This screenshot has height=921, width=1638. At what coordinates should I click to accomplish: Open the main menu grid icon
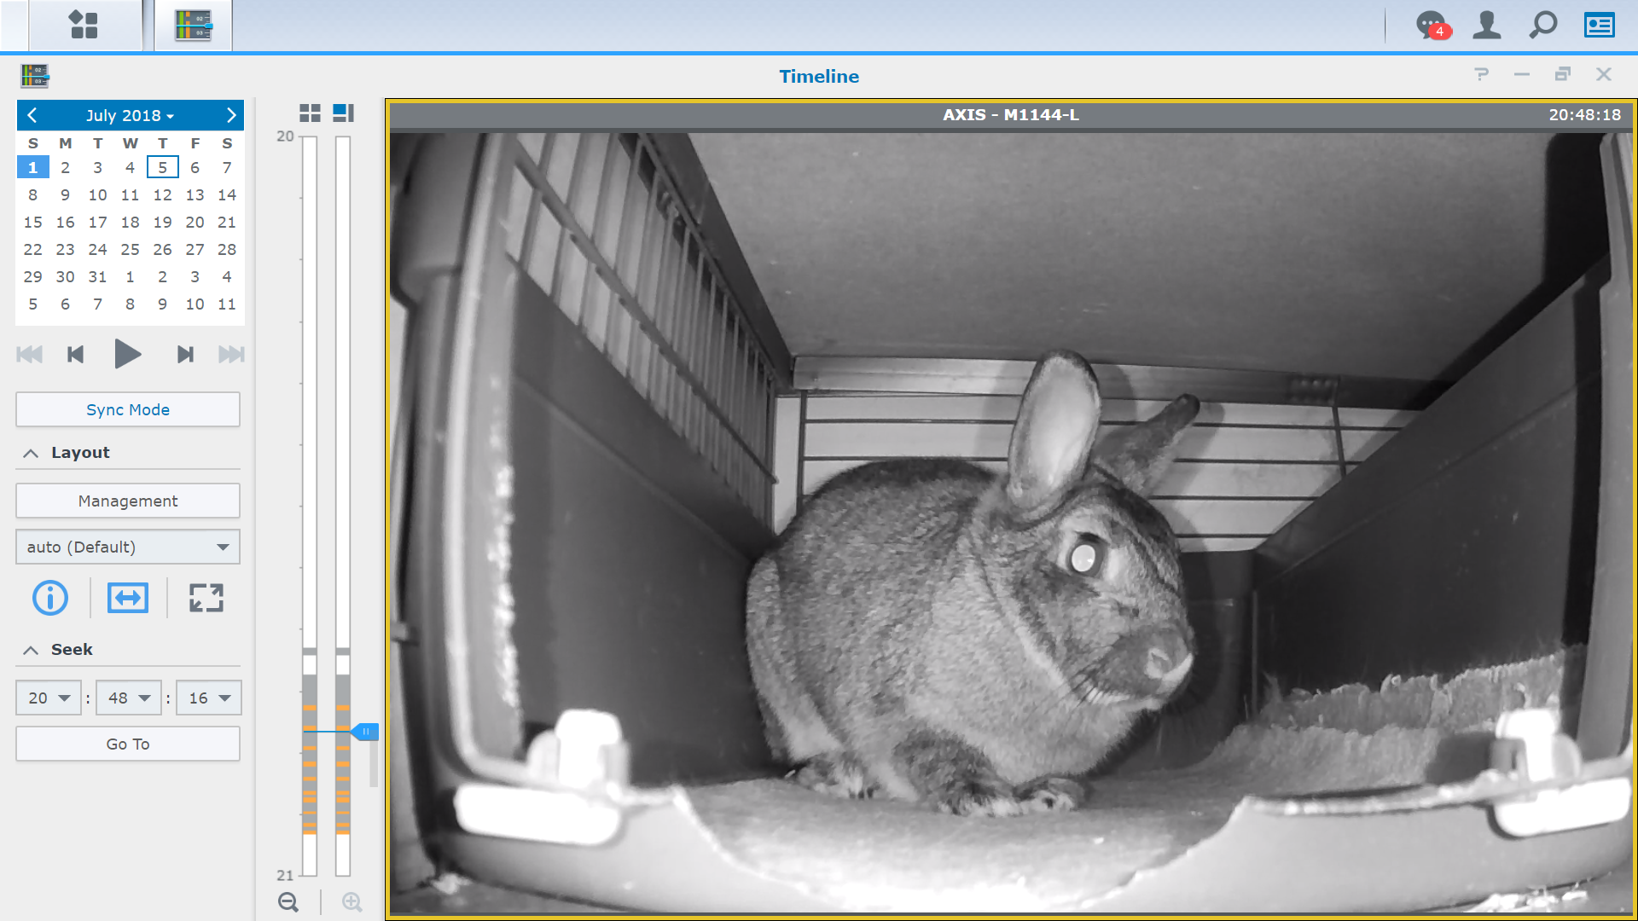84,25
